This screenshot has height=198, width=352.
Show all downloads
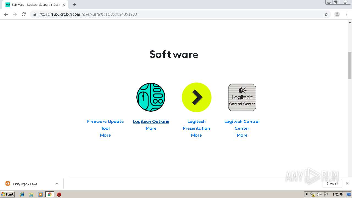[x=332, y=183]
